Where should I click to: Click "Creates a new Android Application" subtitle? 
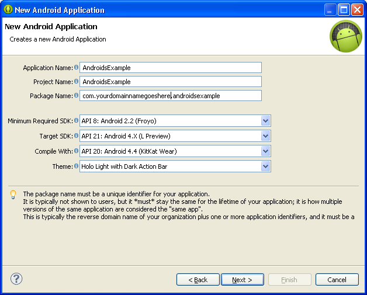[58, 39]
